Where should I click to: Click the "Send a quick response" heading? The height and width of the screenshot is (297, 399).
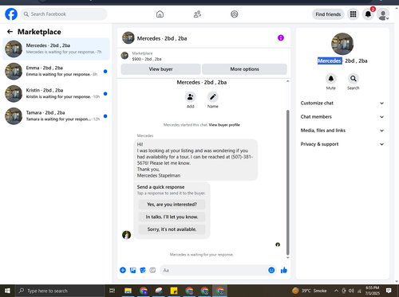[x=160, y=187]
